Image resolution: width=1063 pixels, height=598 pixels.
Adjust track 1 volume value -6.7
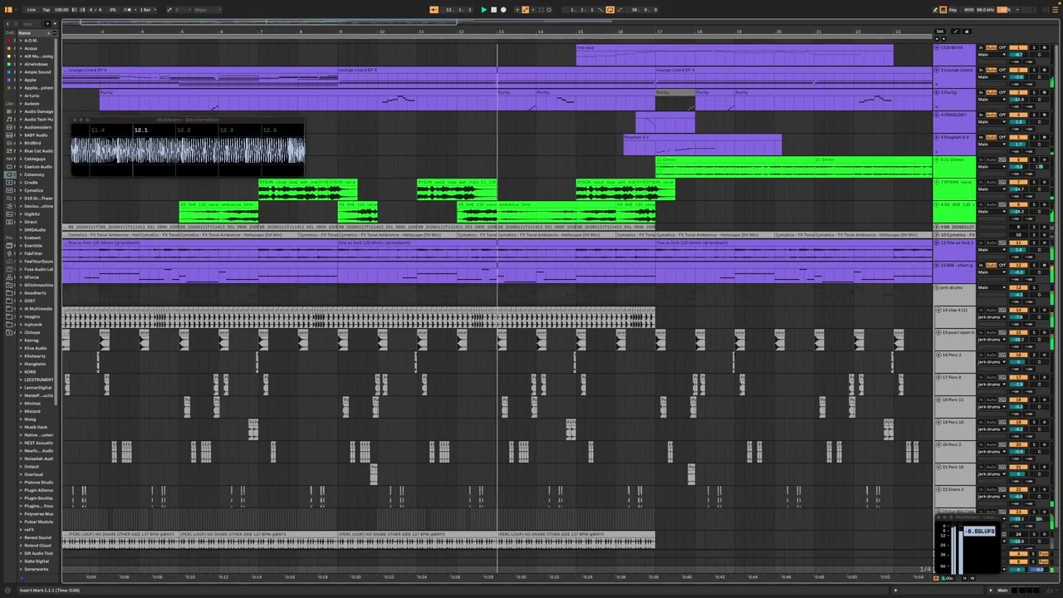pos(1018,55)
